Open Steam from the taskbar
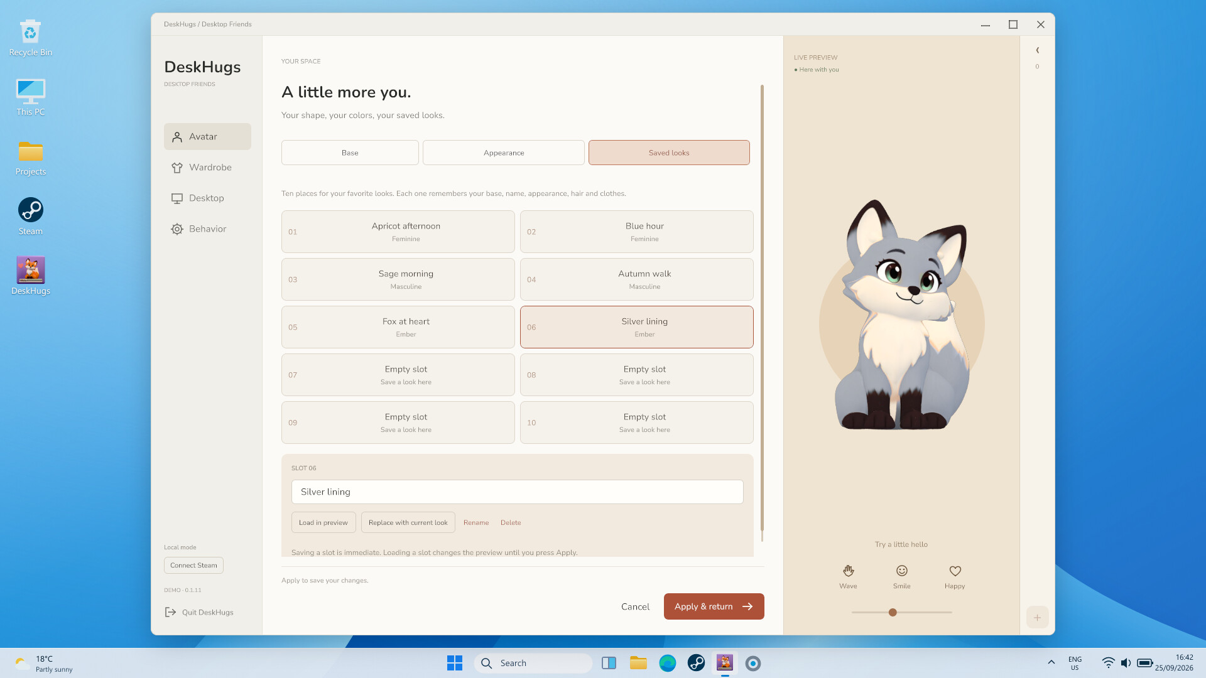The image size is (1206, 678). pos(696,663)
